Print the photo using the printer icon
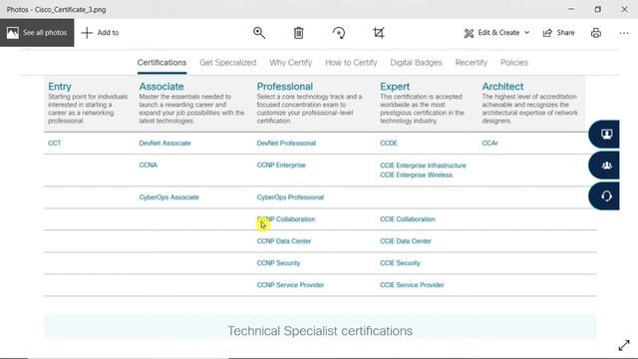638x359 pixels. (x=596, y=33)
